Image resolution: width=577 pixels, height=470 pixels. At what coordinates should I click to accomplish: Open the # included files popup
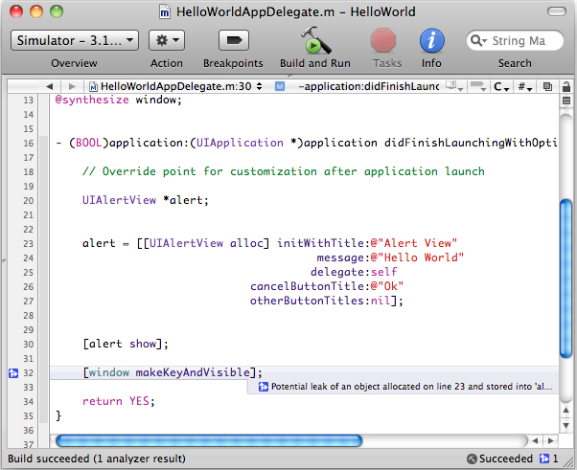tap(525, 87)
